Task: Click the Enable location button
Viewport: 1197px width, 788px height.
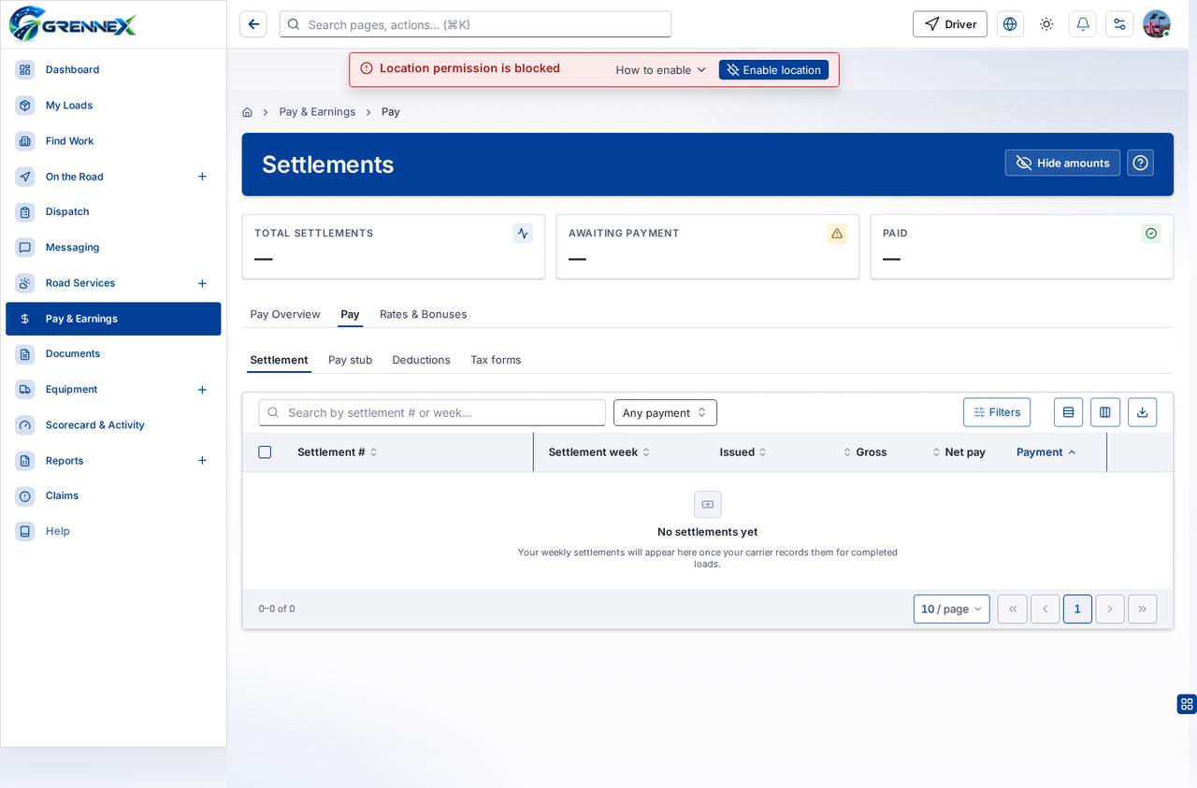Action: 773,70
